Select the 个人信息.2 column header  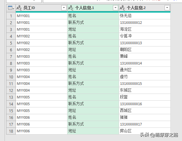click(145, 8)
